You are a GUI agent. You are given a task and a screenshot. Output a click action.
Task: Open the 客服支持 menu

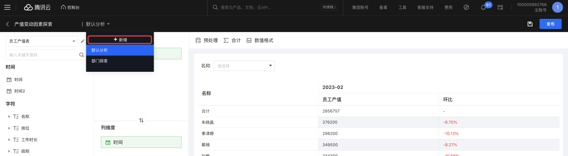coord(425,7)
